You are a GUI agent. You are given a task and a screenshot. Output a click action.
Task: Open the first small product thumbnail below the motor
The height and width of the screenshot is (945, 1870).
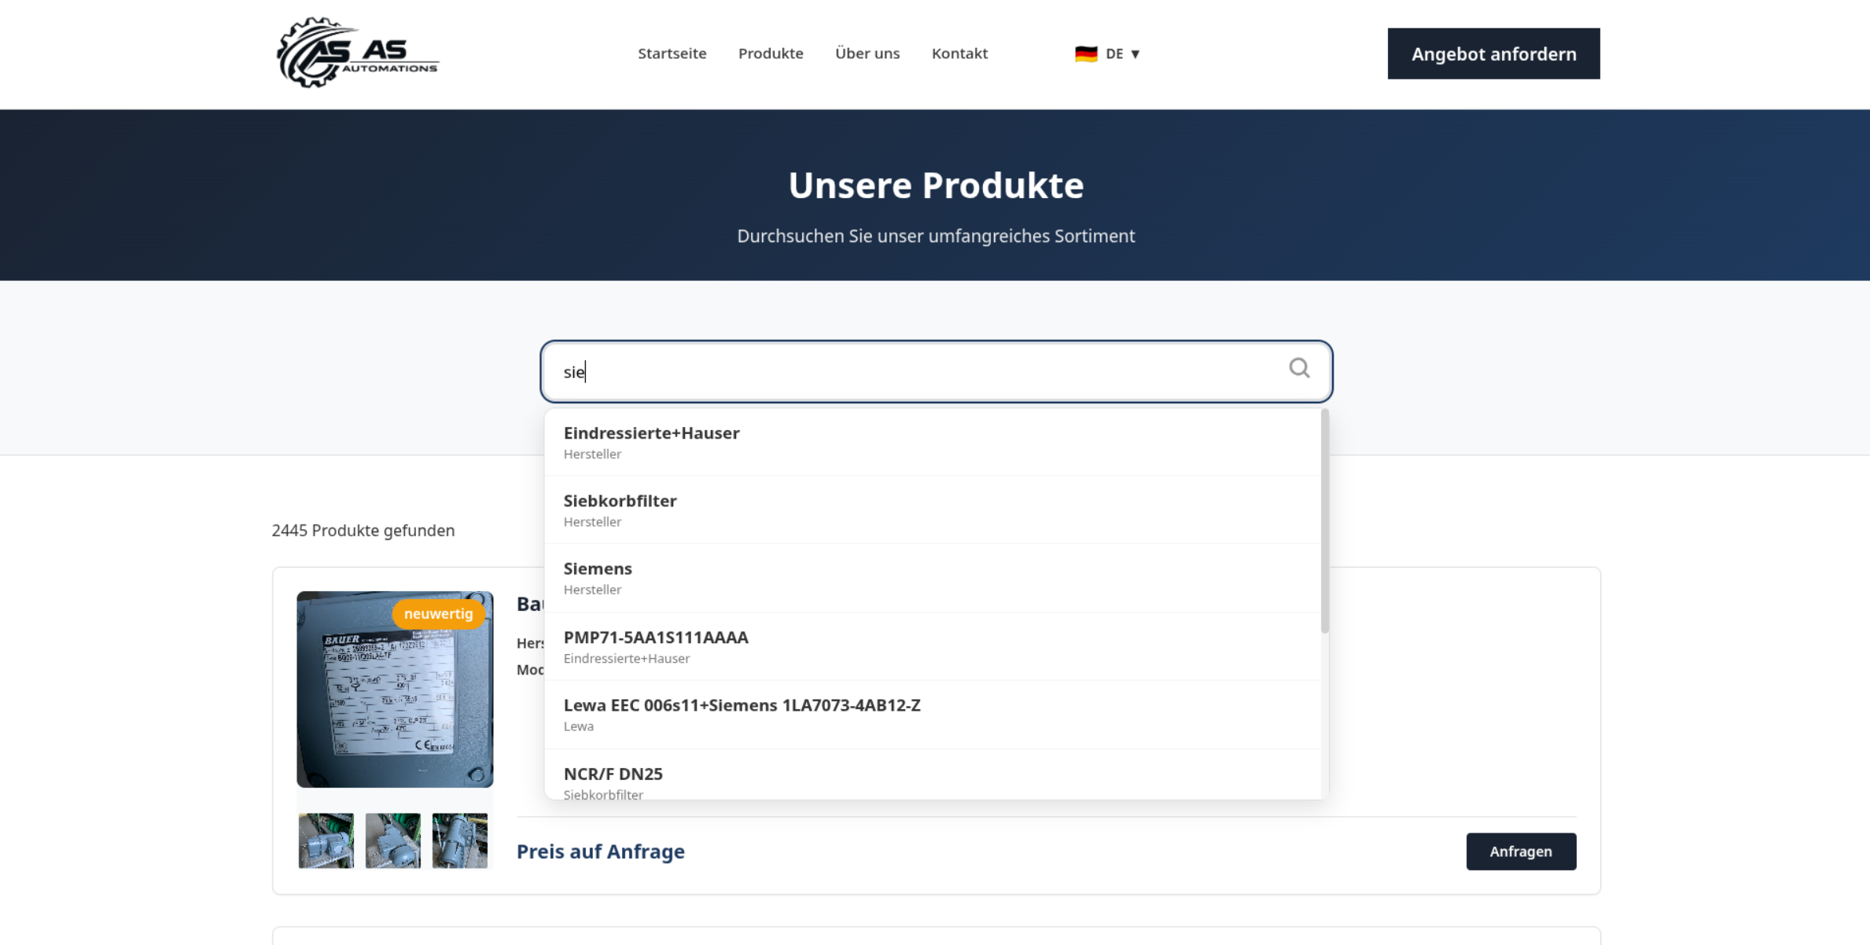326,840
